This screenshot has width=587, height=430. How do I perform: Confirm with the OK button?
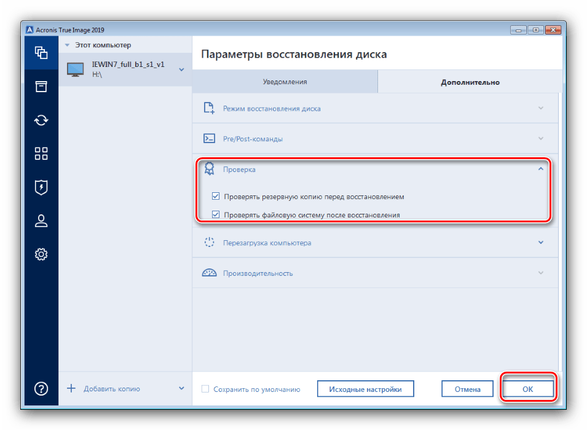tap(527, 389)
